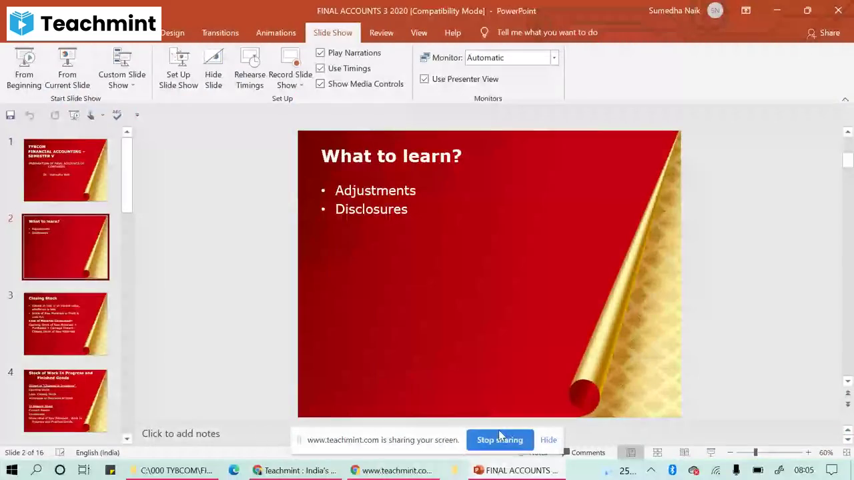This screenshot has height=480, width=854.
Task: Switch to Normal view icon
Action: pyautogui.click(x=630, y=453)
